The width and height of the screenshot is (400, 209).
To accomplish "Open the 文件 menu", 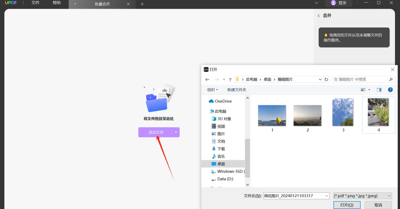I will click(x=35, y=3).
